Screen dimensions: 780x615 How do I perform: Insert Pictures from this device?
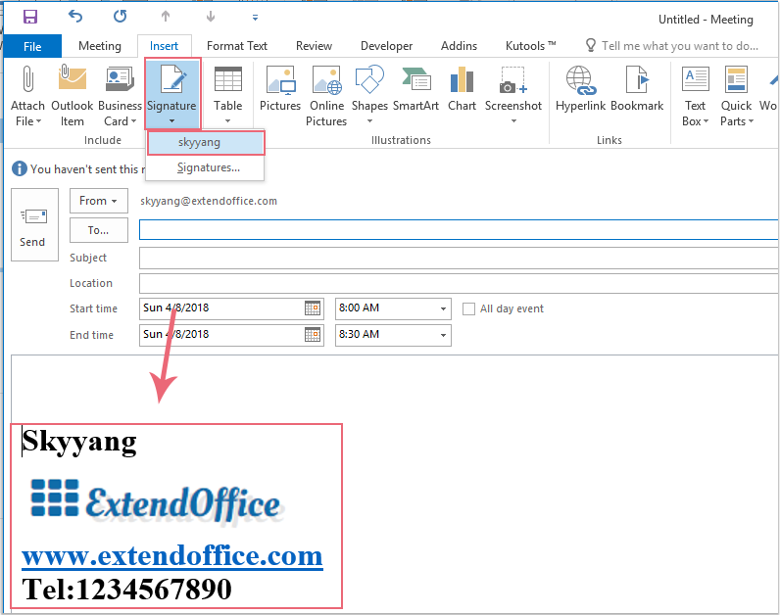point(280,89)
